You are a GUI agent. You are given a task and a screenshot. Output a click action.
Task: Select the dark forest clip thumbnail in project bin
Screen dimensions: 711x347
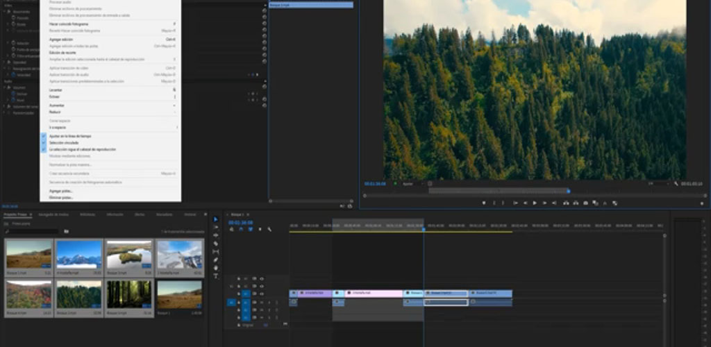(129, 294)
